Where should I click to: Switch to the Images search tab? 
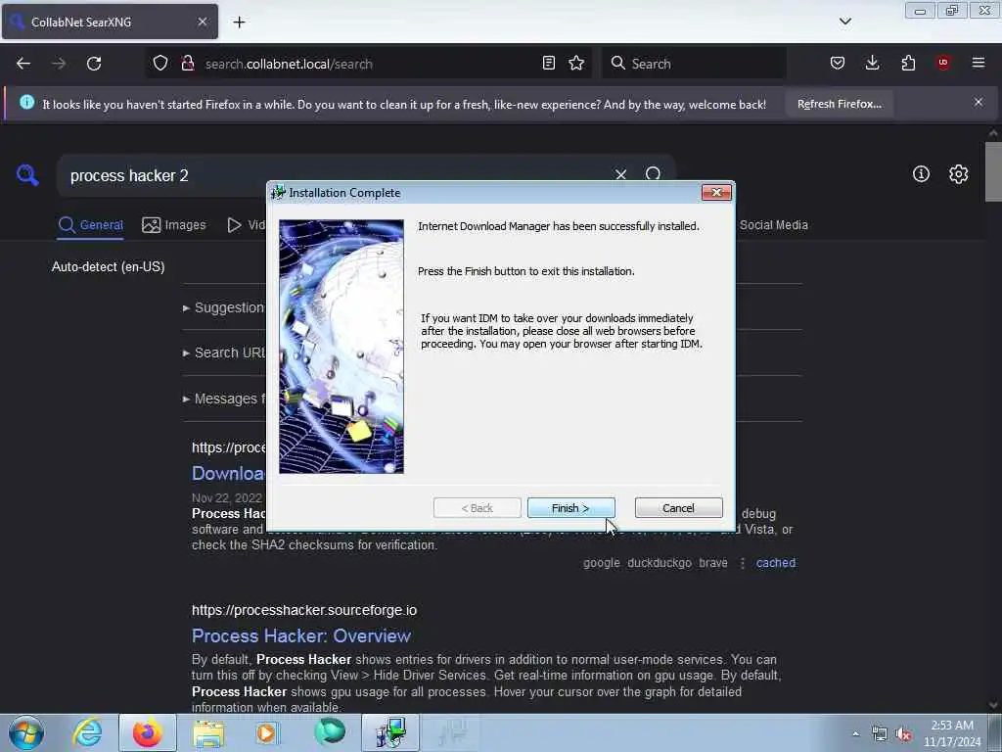174,225
